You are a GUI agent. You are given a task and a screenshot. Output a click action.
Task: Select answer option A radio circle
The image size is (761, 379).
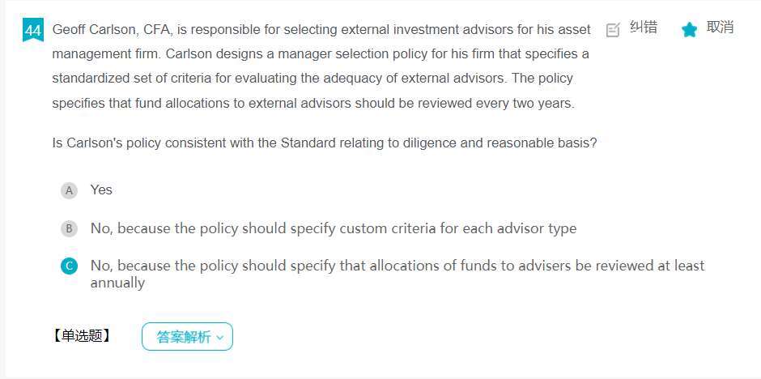coord(70,190)
